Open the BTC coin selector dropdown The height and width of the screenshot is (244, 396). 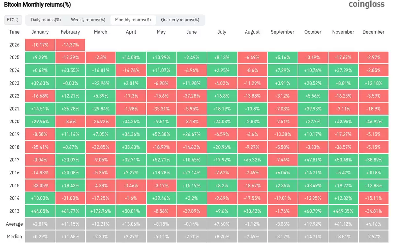tap(13, 20)
